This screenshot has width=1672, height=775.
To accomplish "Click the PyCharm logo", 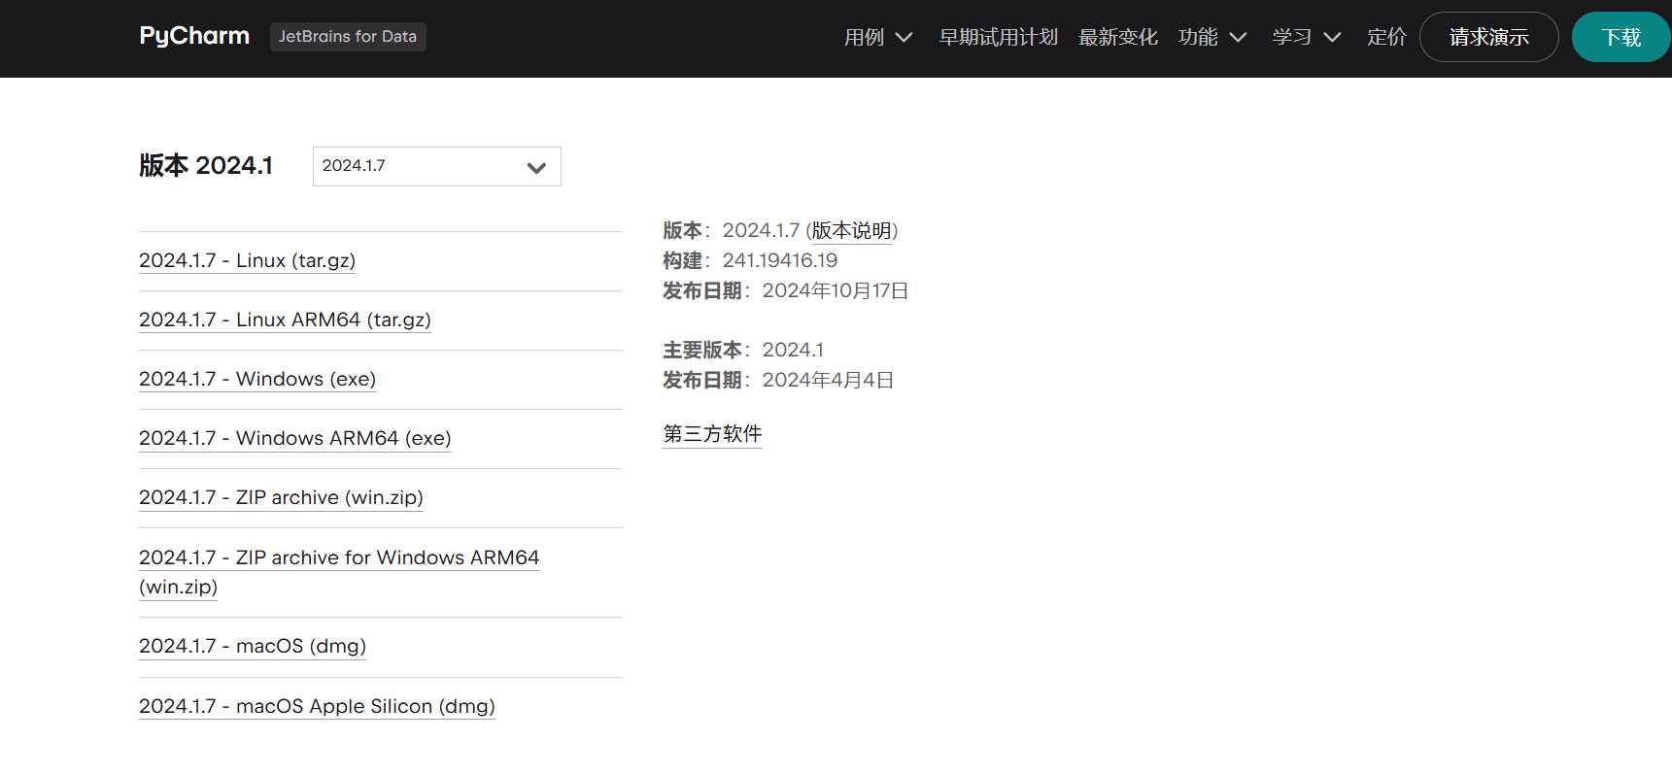I will pyautogui.click(x=194, y=37).
